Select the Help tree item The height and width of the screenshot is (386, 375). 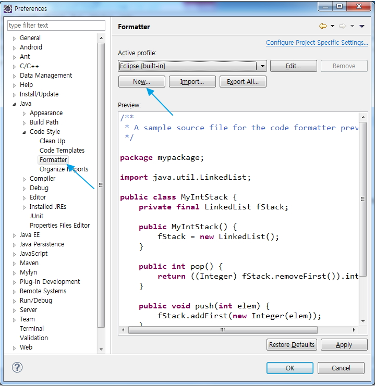26,85
